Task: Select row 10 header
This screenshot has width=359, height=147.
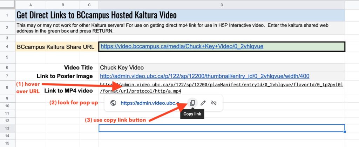Action: click(x=8, y=106)
